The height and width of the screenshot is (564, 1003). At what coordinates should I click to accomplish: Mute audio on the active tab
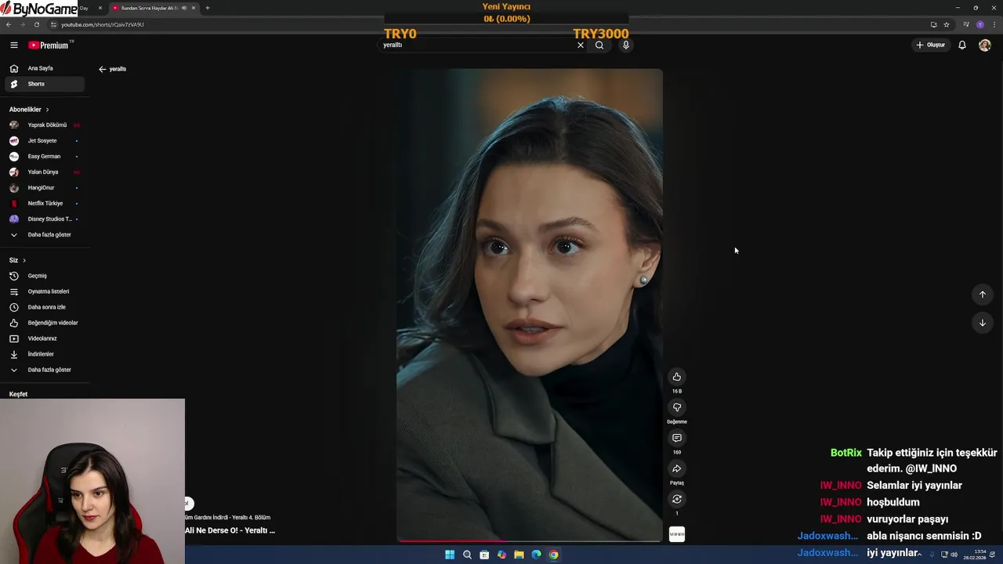point(184,8)
